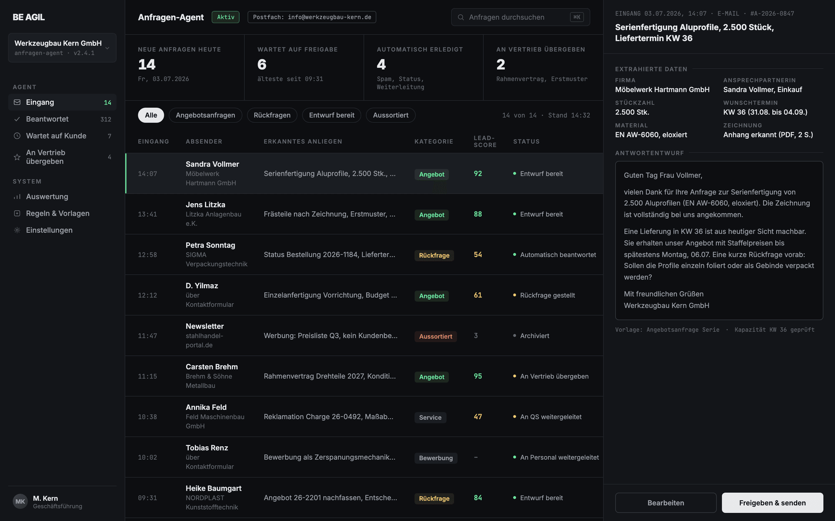Click the Aussortiert category tag on Newsletter row
The image size is (835, 521).
click(435, 336)
